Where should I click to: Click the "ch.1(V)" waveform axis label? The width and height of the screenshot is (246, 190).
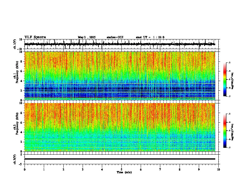15,44
